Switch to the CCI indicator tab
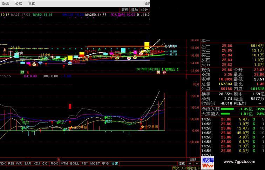265x170 pixels. (x=45, y=163)
